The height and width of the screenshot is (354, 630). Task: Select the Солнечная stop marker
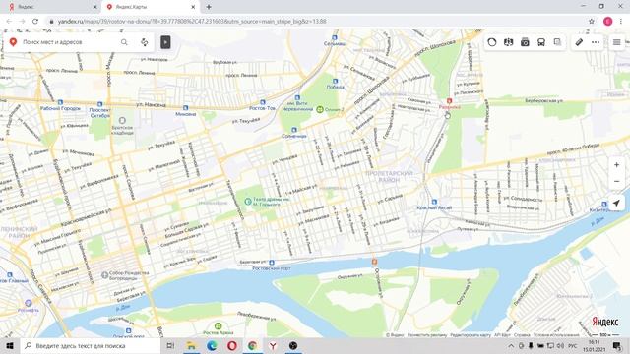click(294, 130)
